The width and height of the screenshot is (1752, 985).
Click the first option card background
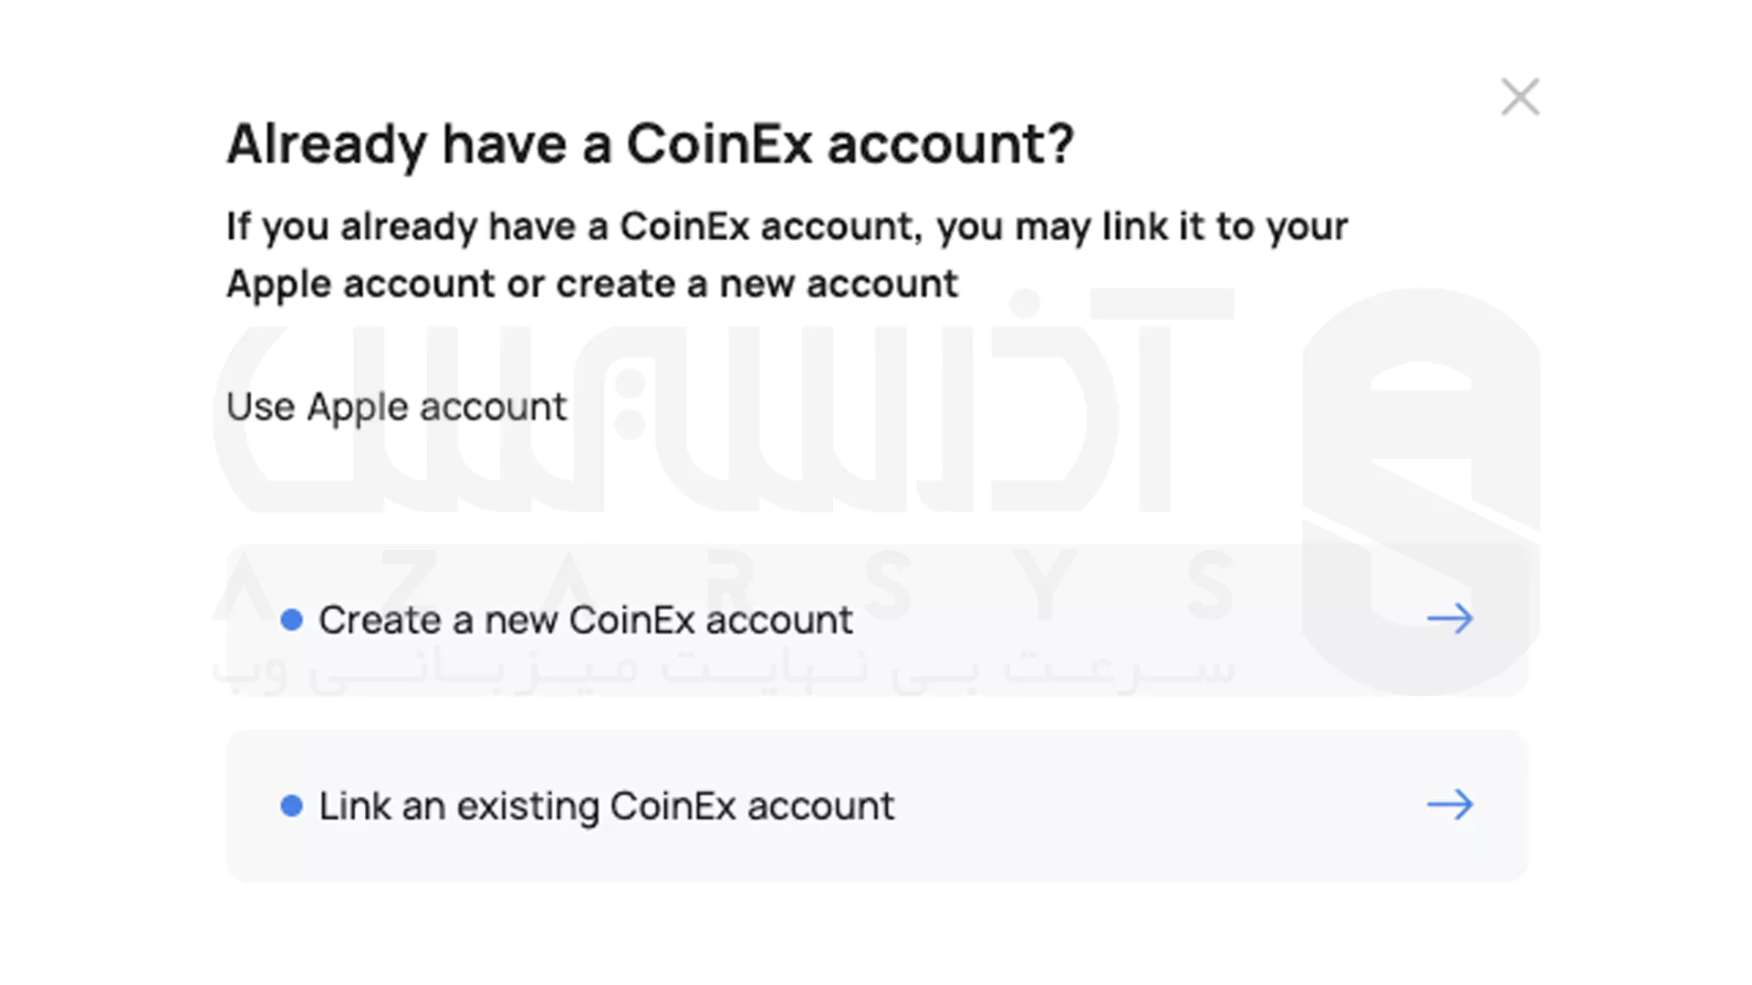pos(1004,619)
